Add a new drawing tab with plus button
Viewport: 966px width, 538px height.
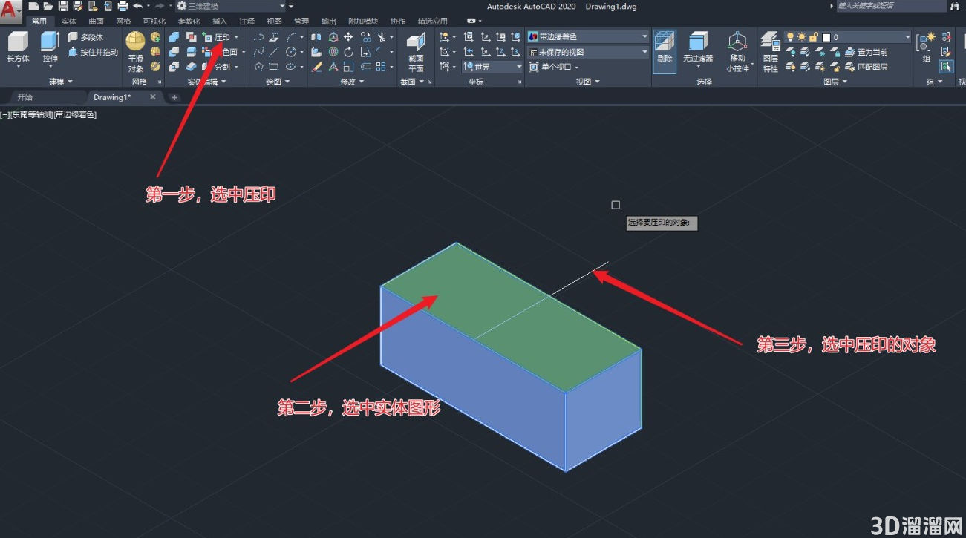[174, 97]
